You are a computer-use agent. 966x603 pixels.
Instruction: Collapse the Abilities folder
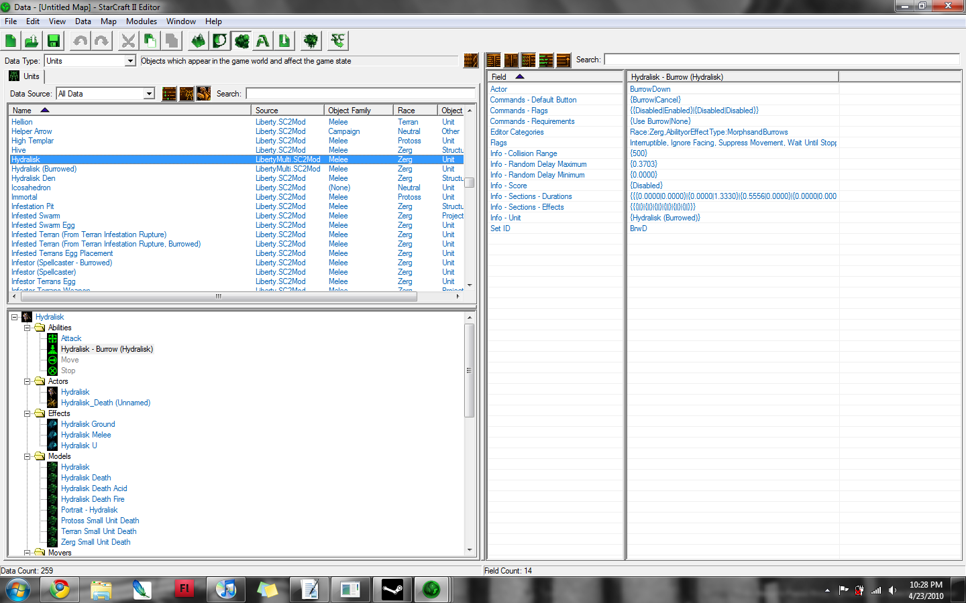pyautogui.click(x=28, y=328)
